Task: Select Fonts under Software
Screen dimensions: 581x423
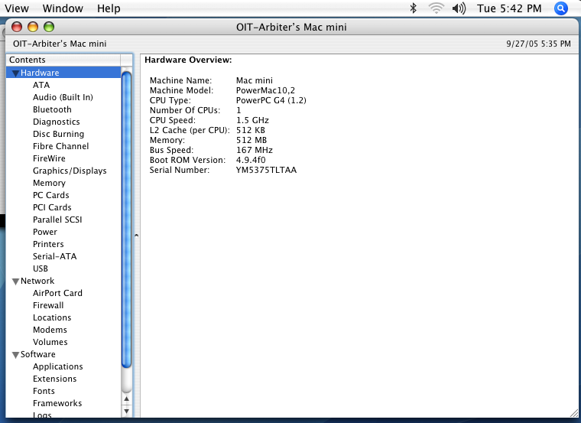Action: [44, 391]
